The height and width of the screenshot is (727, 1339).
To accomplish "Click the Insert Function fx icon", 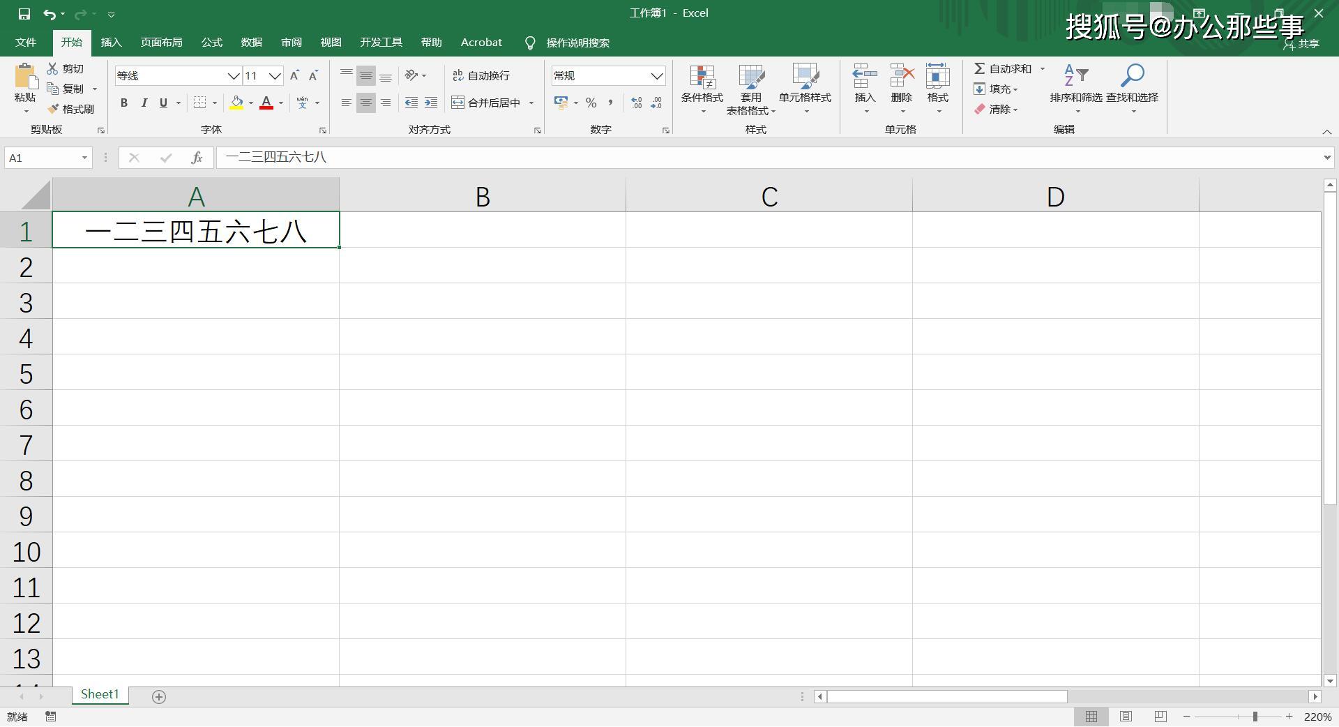I will tap(197, 158).
